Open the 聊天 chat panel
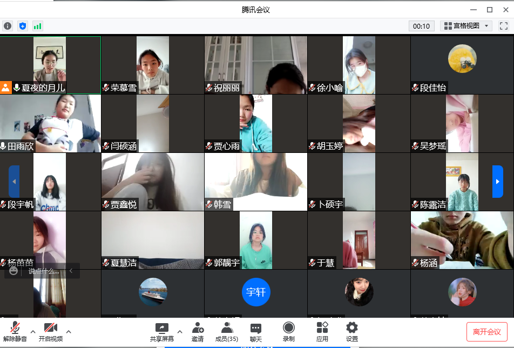This screenshot has width=514, height=348. [x=256, y=331]
